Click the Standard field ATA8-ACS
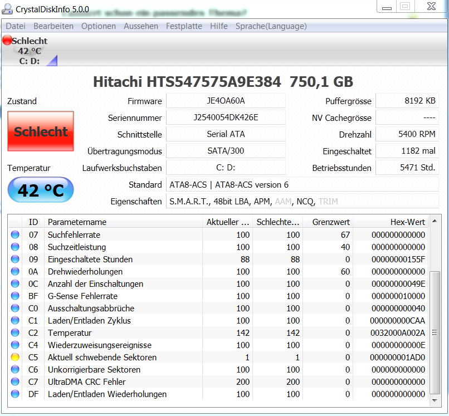 302,185
